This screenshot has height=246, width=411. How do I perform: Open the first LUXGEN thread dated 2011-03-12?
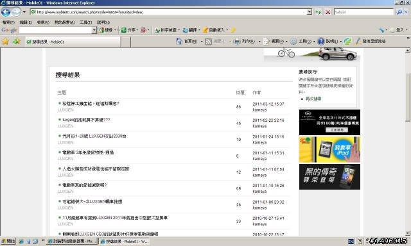point(91,104)
